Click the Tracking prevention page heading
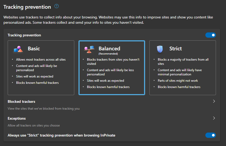This screenshot has height=146, width=226. click(27, 7)
